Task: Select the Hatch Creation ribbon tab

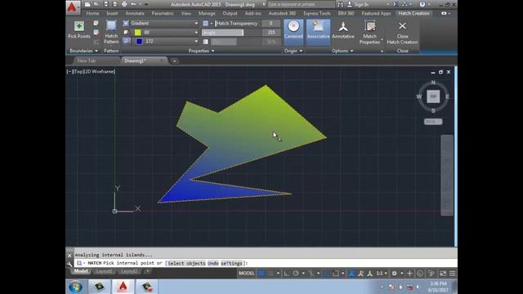Action: [x=413, y=13]
